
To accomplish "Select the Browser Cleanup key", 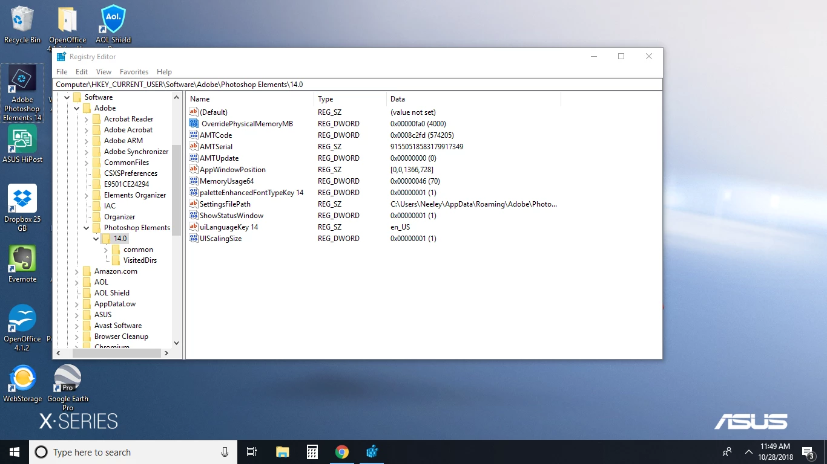I will (121, 337).
